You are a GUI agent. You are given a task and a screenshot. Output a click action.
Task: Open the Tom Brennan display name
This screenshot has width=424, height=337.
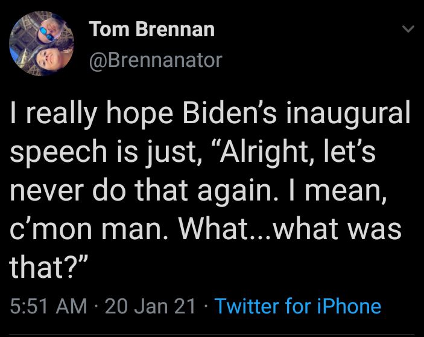pyautogui.click(x=151, y=30)
